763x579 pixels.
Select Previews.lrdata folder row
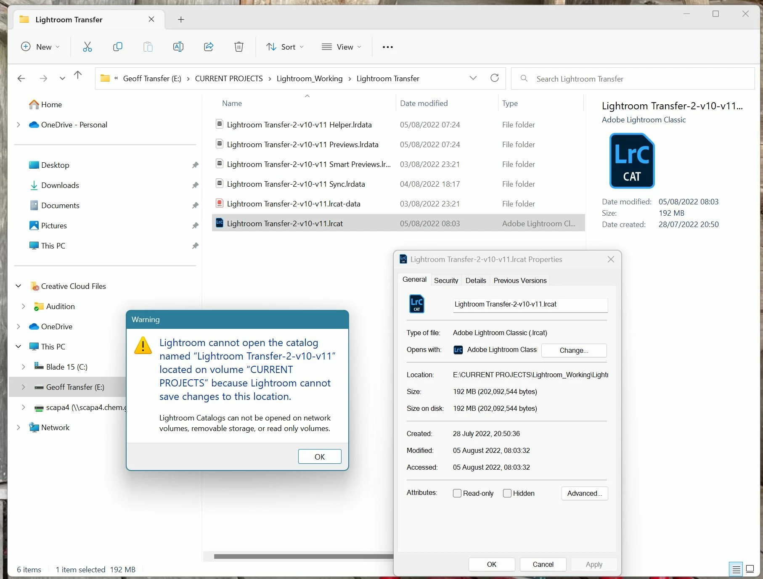(398, 144)
